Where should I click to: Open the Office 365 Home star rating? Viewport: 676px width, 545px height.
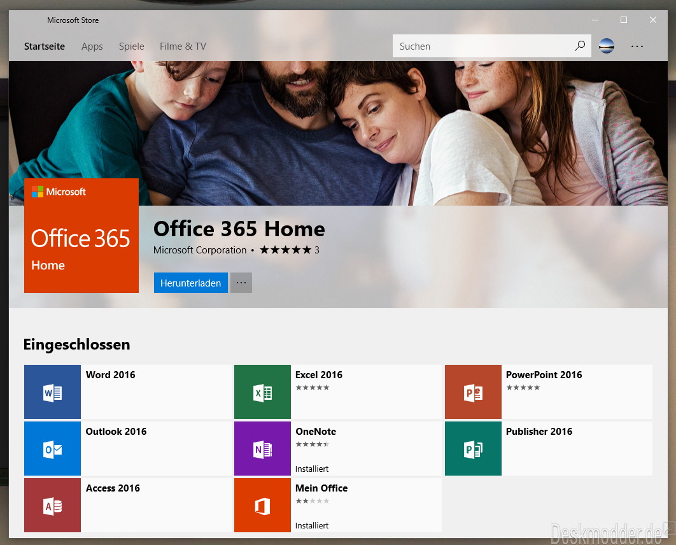click(289, 250)
